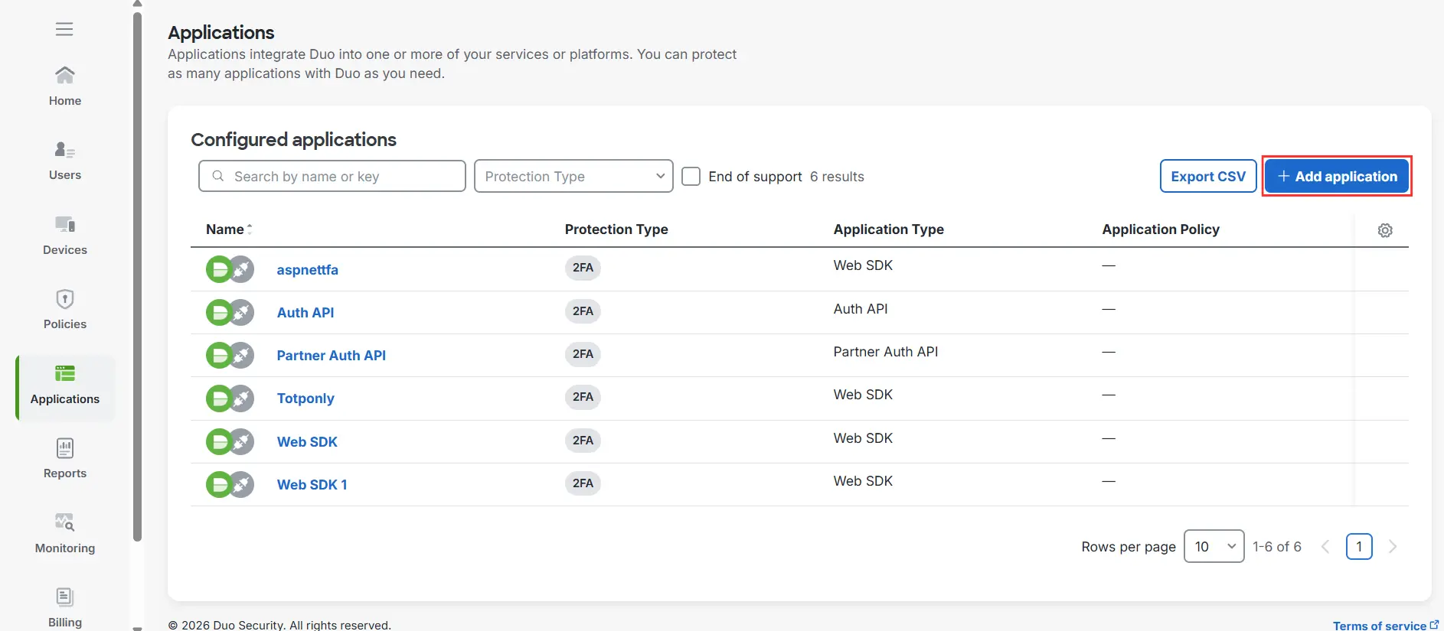Image resolution: width=1444 pixels, height=631 pixels.
Task: Click the 2FA badge for Partner Auth API
Action: [x=583, y=354]
